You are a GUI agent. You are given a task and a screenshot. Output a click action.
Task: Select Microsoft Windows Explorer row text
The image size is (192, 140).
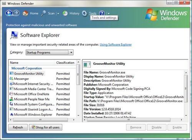[33, 115]
